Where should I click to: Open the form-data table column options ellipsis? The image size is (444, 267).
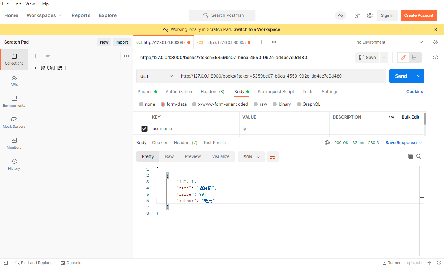tap(391, 117)
